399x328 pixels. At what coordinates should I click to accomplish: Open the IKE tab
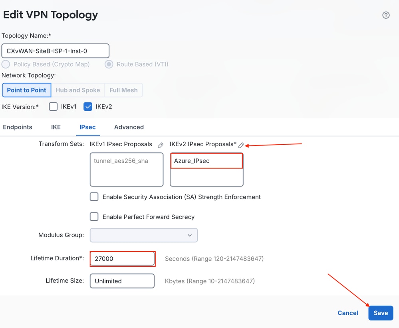56,127
